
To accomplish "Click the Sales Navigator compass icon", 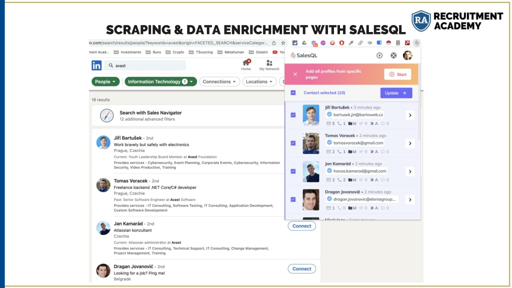I will (106, 115).
